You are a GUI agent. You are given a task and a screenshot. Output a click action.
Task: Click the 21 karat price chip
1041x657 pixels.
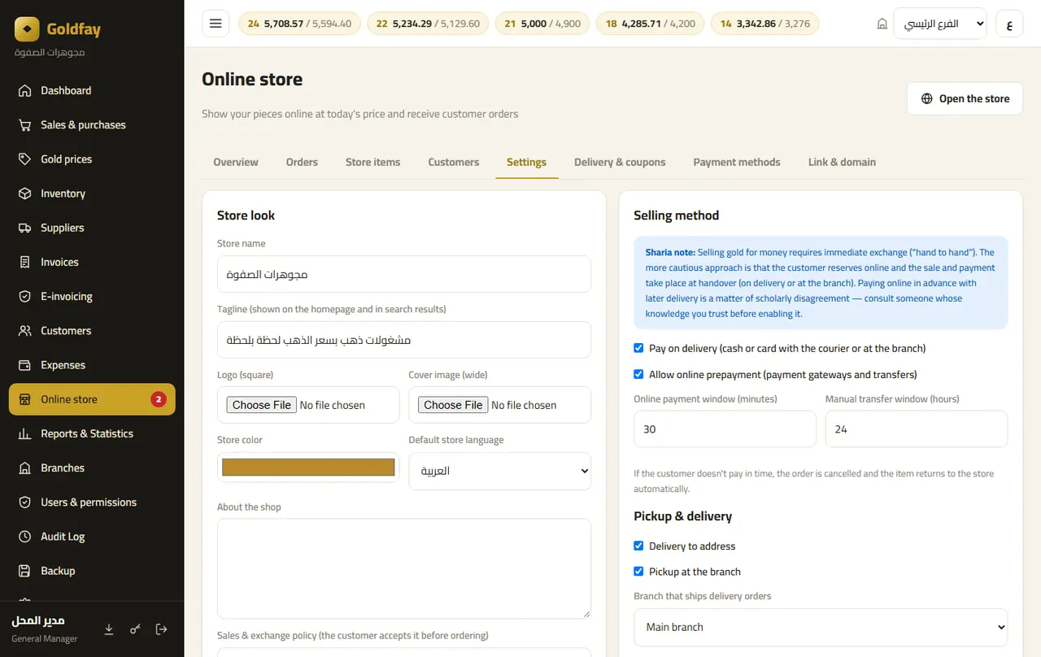pos(542,24)
